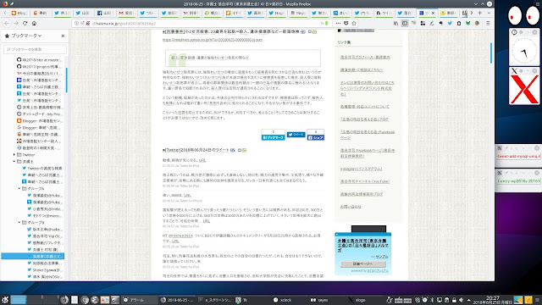
Task: Open the site information icon in URL bar
Action: coord(76,23)
